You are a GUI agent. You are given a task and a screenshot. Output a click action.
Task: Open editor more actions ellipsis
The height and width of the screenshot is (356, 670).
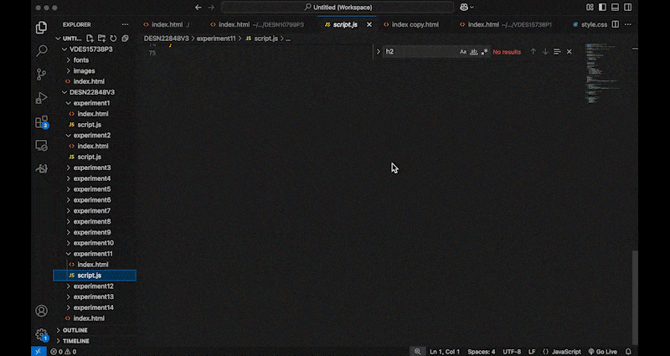(x=627, y=25)
